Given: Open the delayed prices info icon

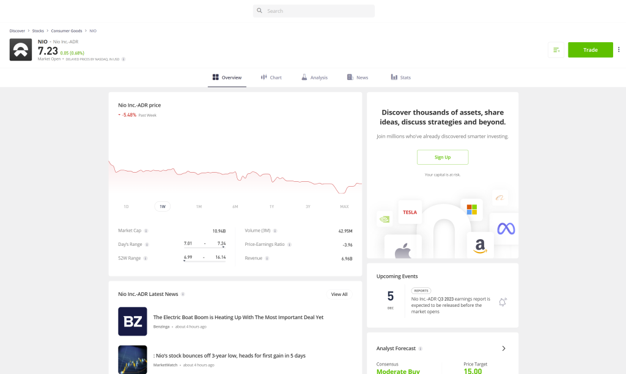Looking at the screenshot, I should coord(123,59).
